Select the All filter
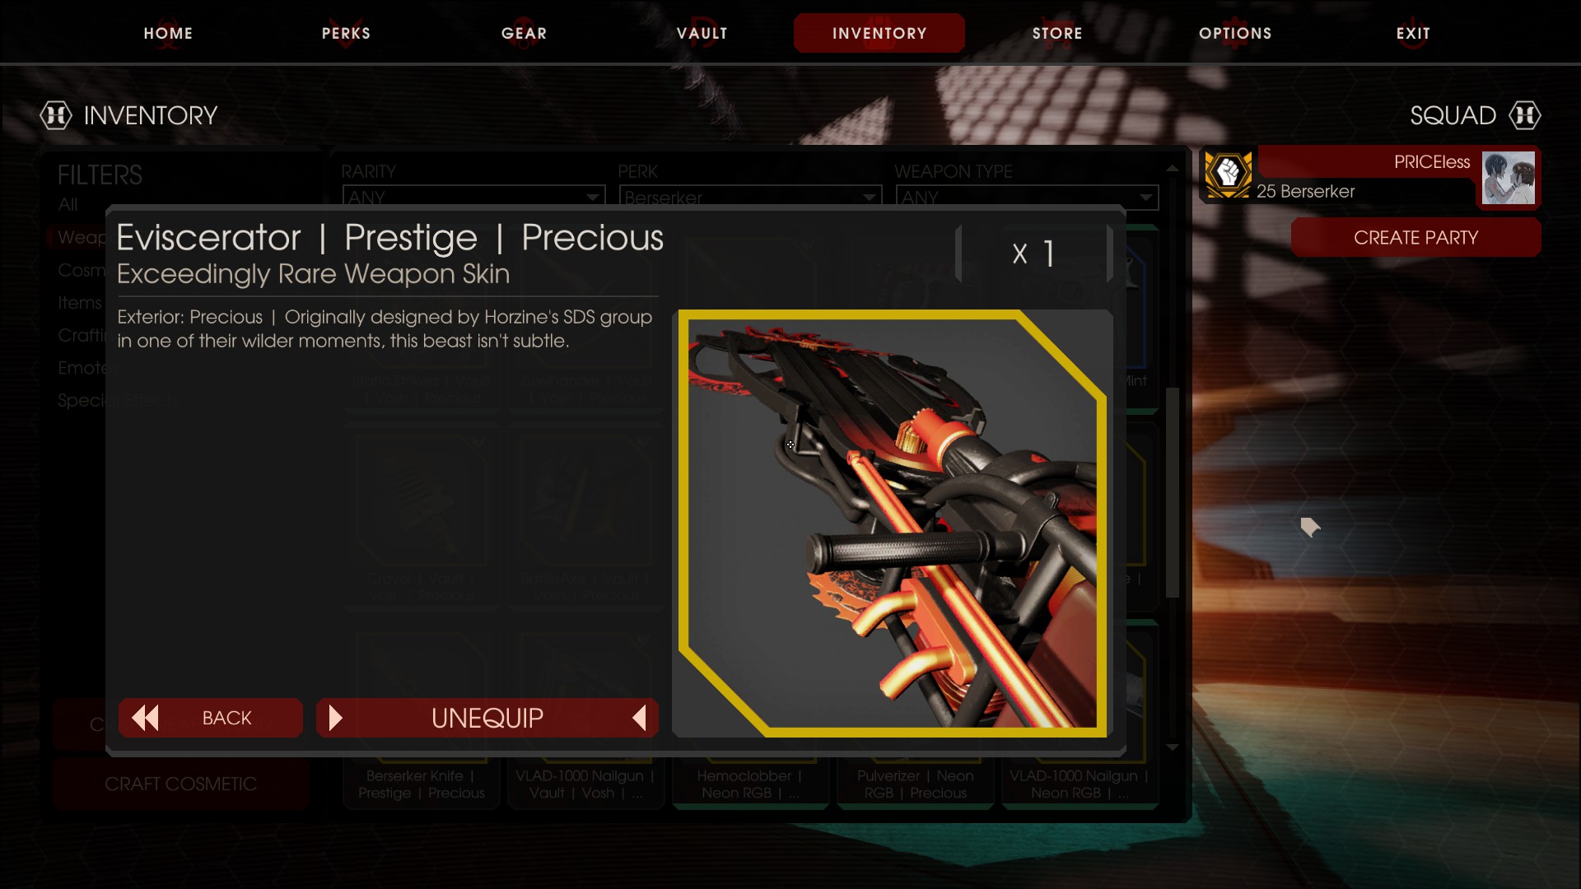1581x889 pixels. (x=68, y=204)
